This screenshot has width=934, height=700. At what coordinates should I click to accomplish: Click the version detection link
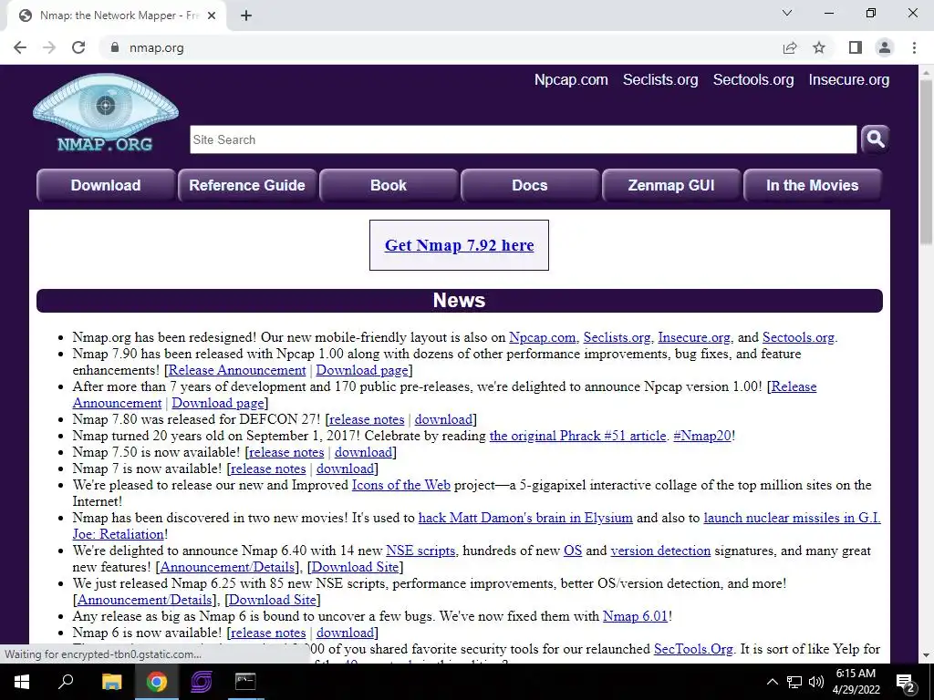[660, 551]
